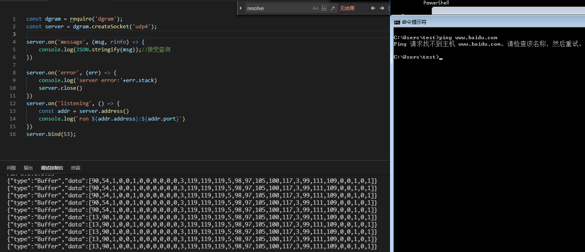Viewport: 585px width, 252px height.
Task: Click the command prompt window icon
Action: [x=397, y=22]
